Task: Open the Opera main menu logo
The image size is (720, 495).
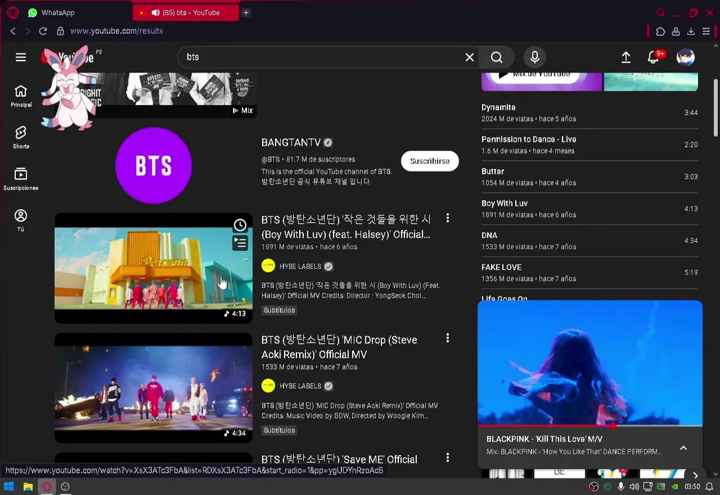Action: coord(13,12)
